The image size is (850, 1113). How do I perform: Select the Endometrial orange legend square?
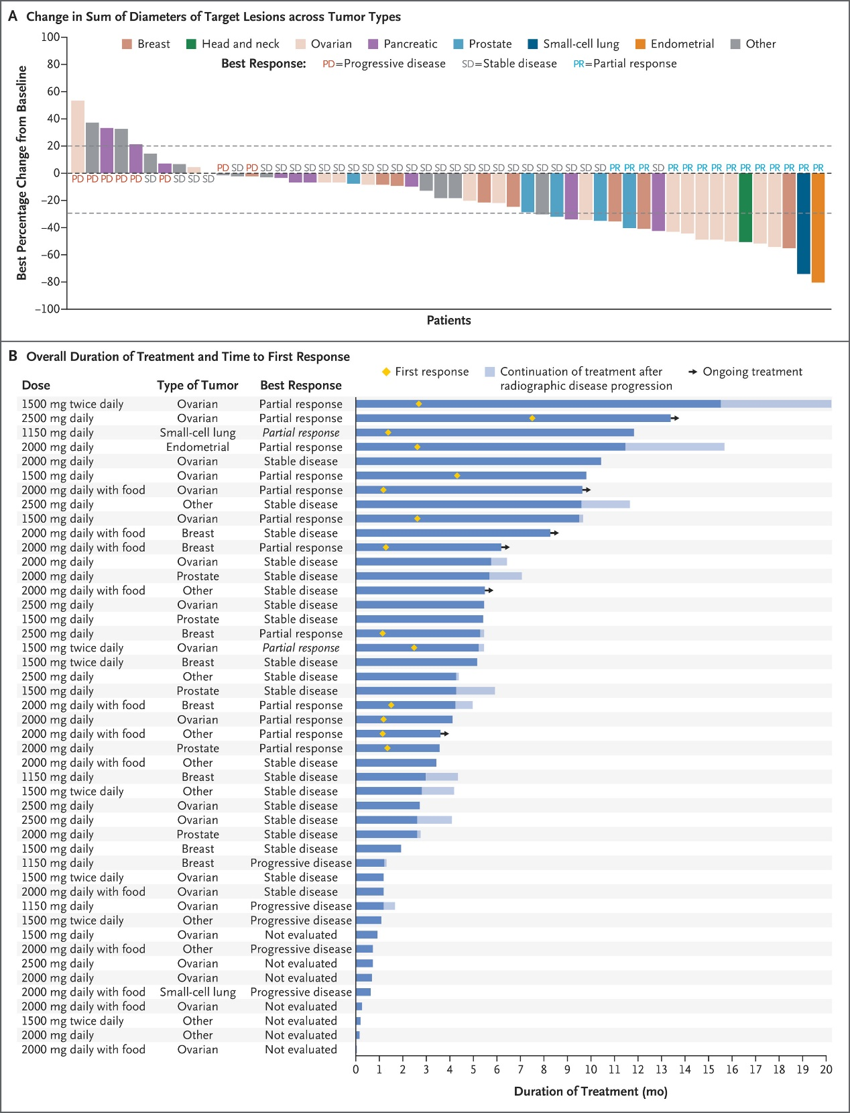point(640,44)
